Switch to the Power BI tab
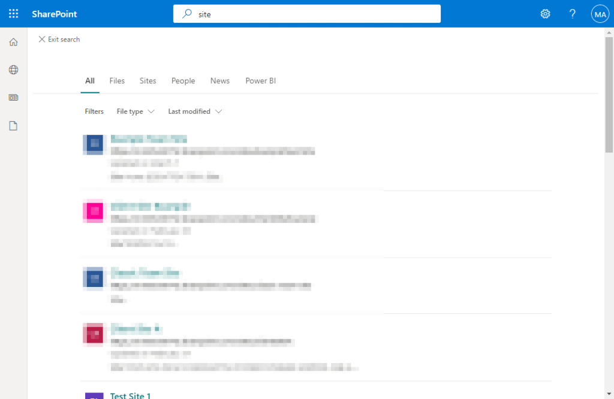 (260, 81)
